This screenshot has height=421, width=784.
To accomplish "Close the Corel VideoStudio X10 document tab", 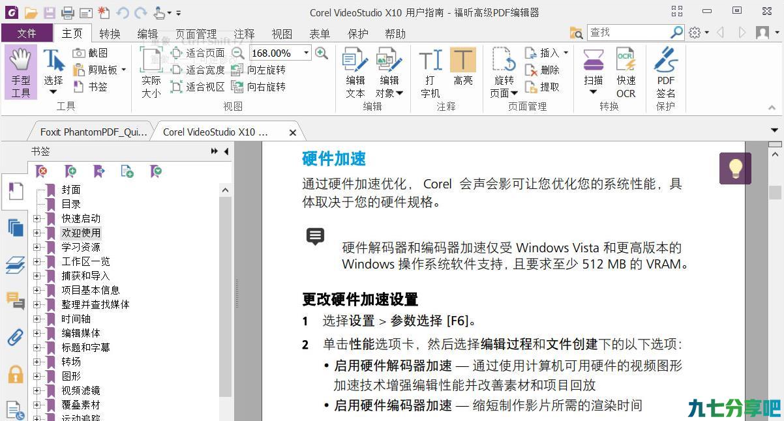I will coord(292,132).
